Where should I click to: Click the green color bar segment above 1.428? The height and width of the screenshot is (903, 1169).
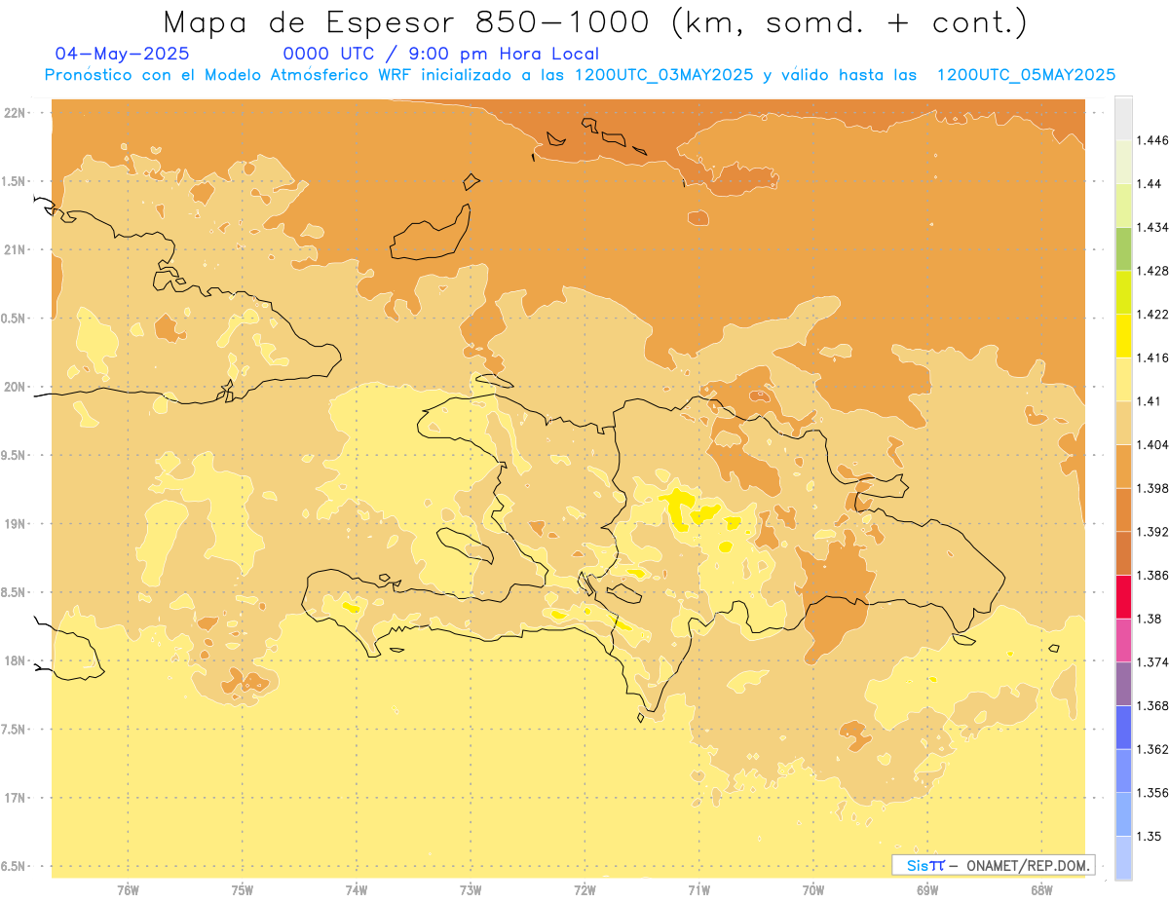coord(1123,248)
